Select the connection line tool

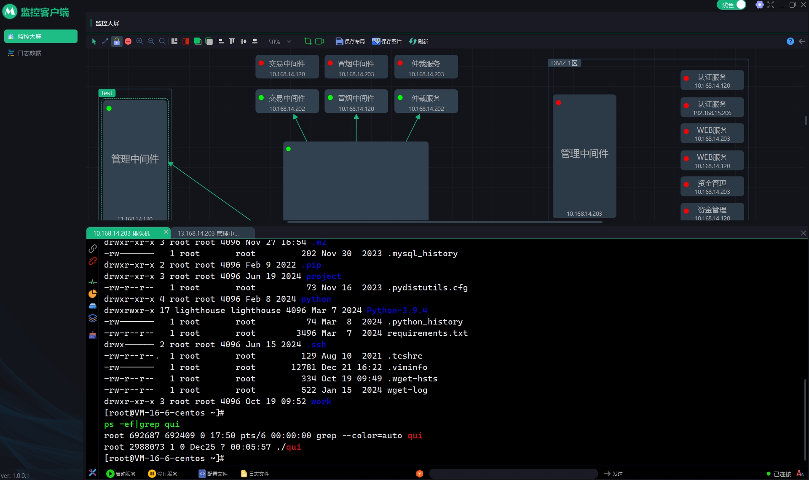pyautogui.click(x=105, y=41)
